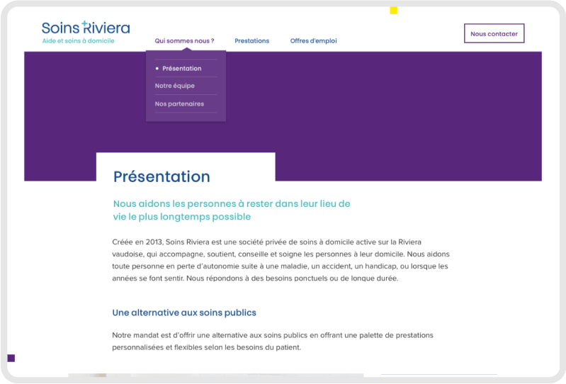The image size is (566, 384).
Task: Click the Soins Riviera logo
Action: [85, 28]
